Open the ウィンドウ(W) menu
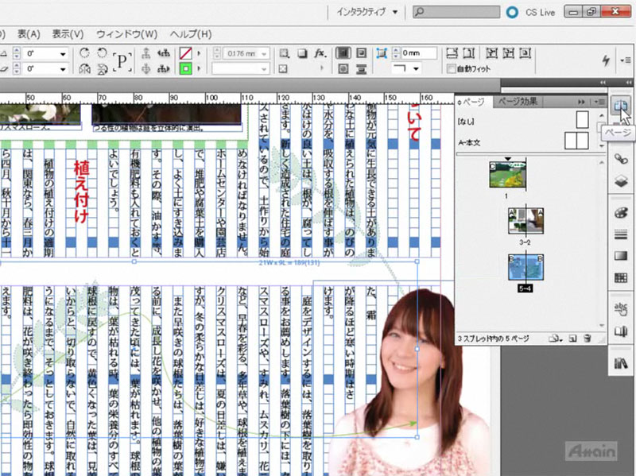Image resolution: width=636 pixels, height=476 pixels. (x=126, y=34)
